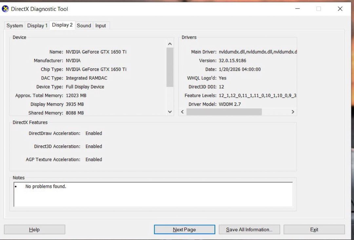Switch to the System tab
Image resolution: width=354 pixels, height=240 pixels.
pyautogui.click(x=15, y=26)
